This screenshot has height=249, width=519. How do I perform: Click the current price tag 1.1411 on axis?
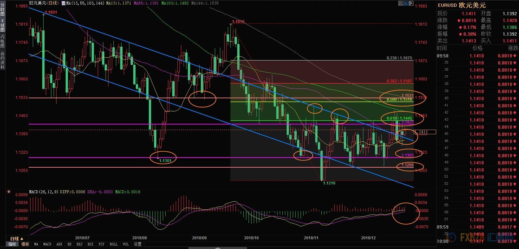(425, 132)
